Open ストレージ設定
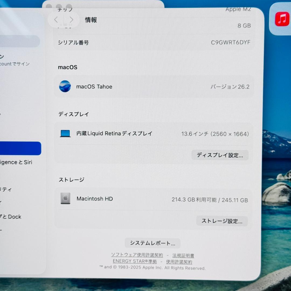 click(x=222, y=221)
